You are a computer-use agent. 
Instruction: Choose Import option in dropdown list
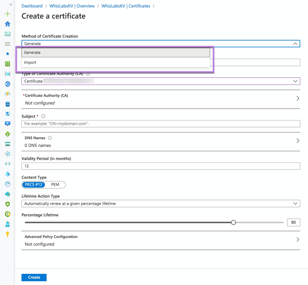click(116, 62)
